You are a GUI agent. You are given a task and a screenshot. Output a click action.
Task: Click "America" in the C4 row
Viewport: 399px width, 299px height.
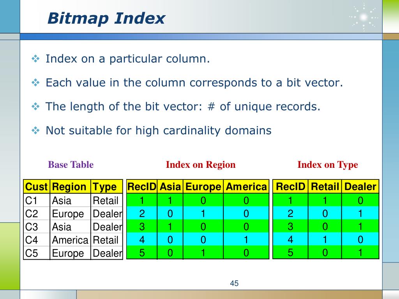(x=70, y=240)
